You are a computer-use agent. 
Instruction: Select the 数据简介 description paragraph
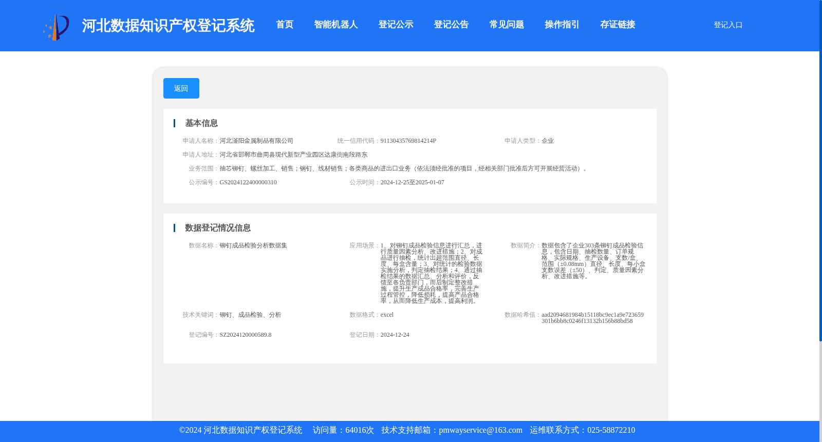(593, 261)
